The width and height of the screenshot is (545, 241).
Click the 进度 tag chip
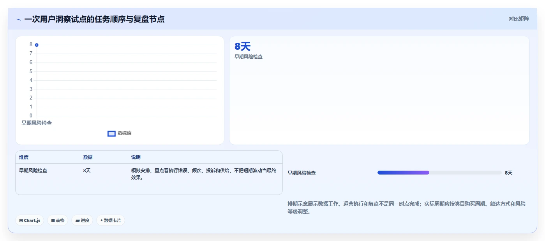pyautogui.click(x=82, y=220)
